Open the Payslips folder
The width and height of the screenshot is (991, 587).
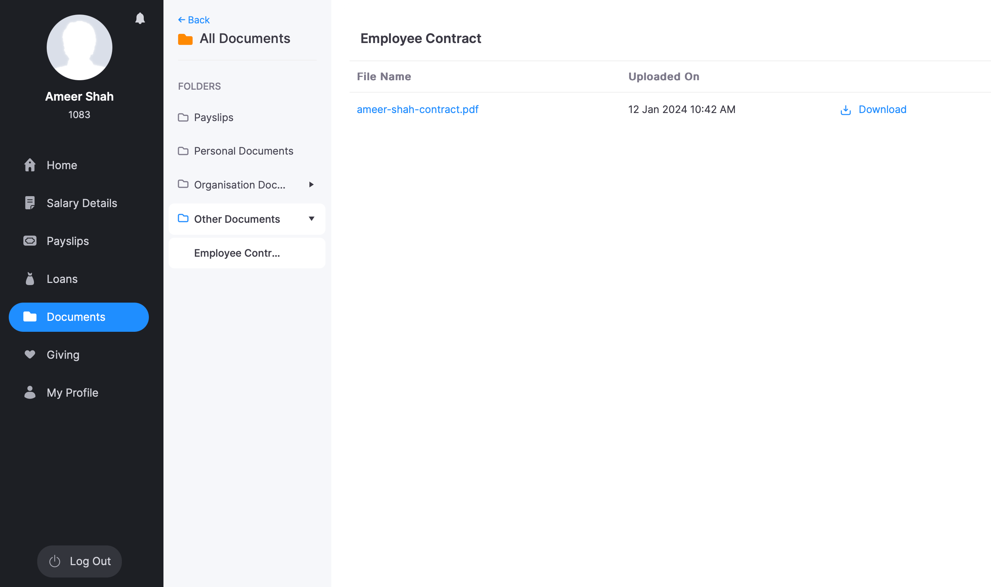pyautogui.click(x=213, y=117)
